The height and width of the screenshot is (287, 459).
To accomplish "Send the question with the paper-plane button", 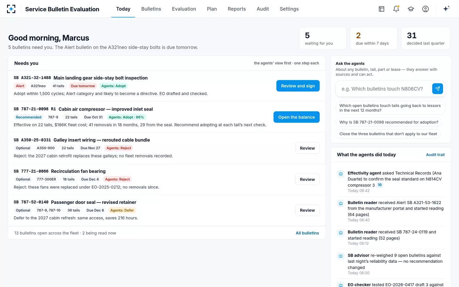I will [438, 89].
